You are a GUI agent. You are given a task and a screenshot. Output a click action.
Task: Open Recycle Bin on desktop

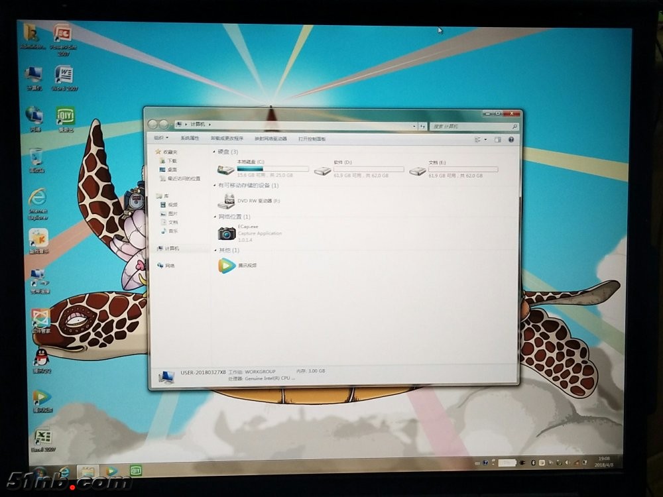click(x=36, y=158)
